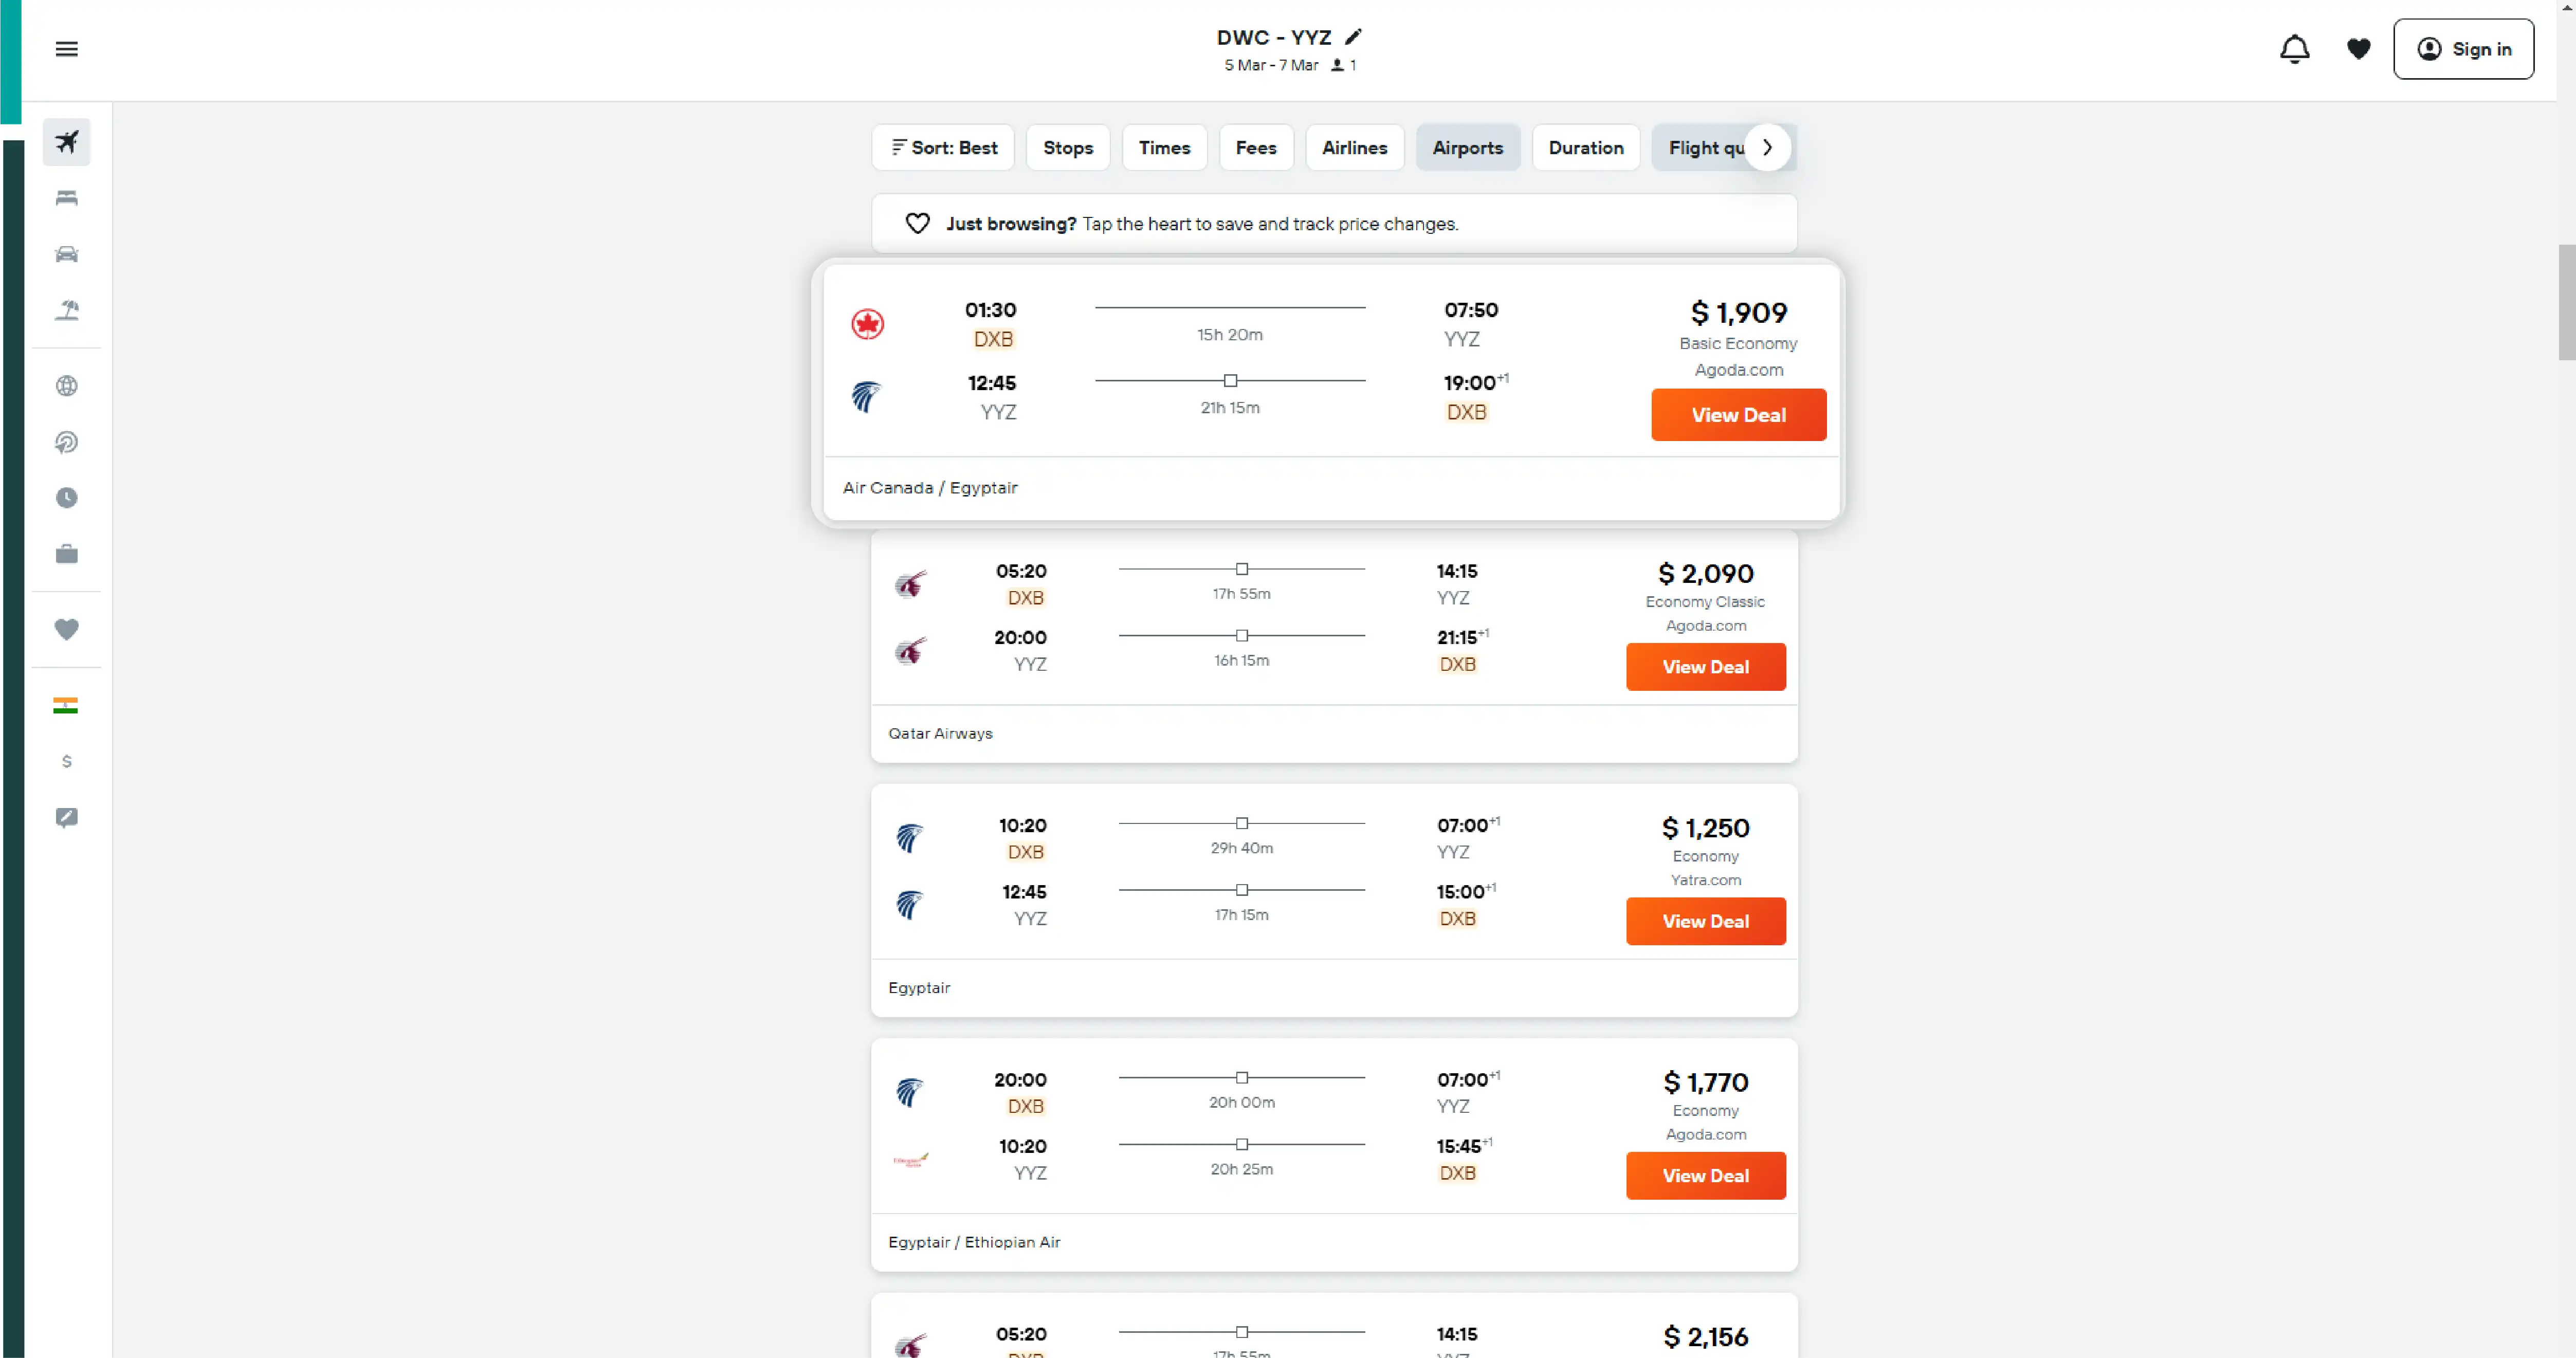Open the Sort: Best options
2576x1358 pixels.
pos(943,147)
